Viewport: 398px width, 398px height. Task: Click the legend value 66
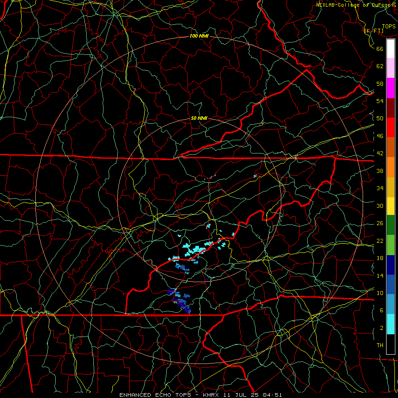[x=380, y=49]
